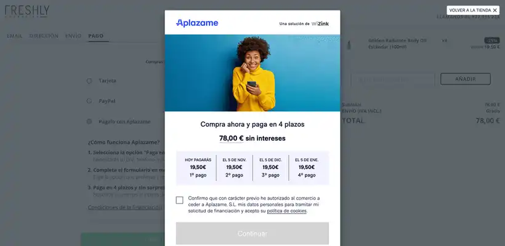Image resolution: width=505 pixels, height=246 pixels.
Task: Switch to the DIRECCIÓN checkout step
Action: coord(44,36)
